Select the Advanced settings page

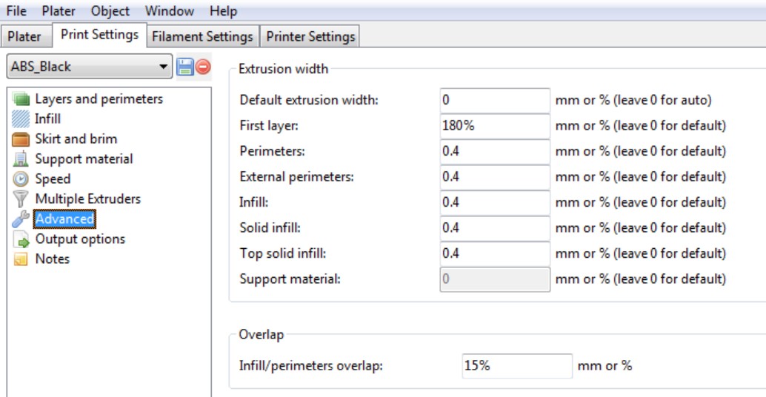[x=64, y=219]
